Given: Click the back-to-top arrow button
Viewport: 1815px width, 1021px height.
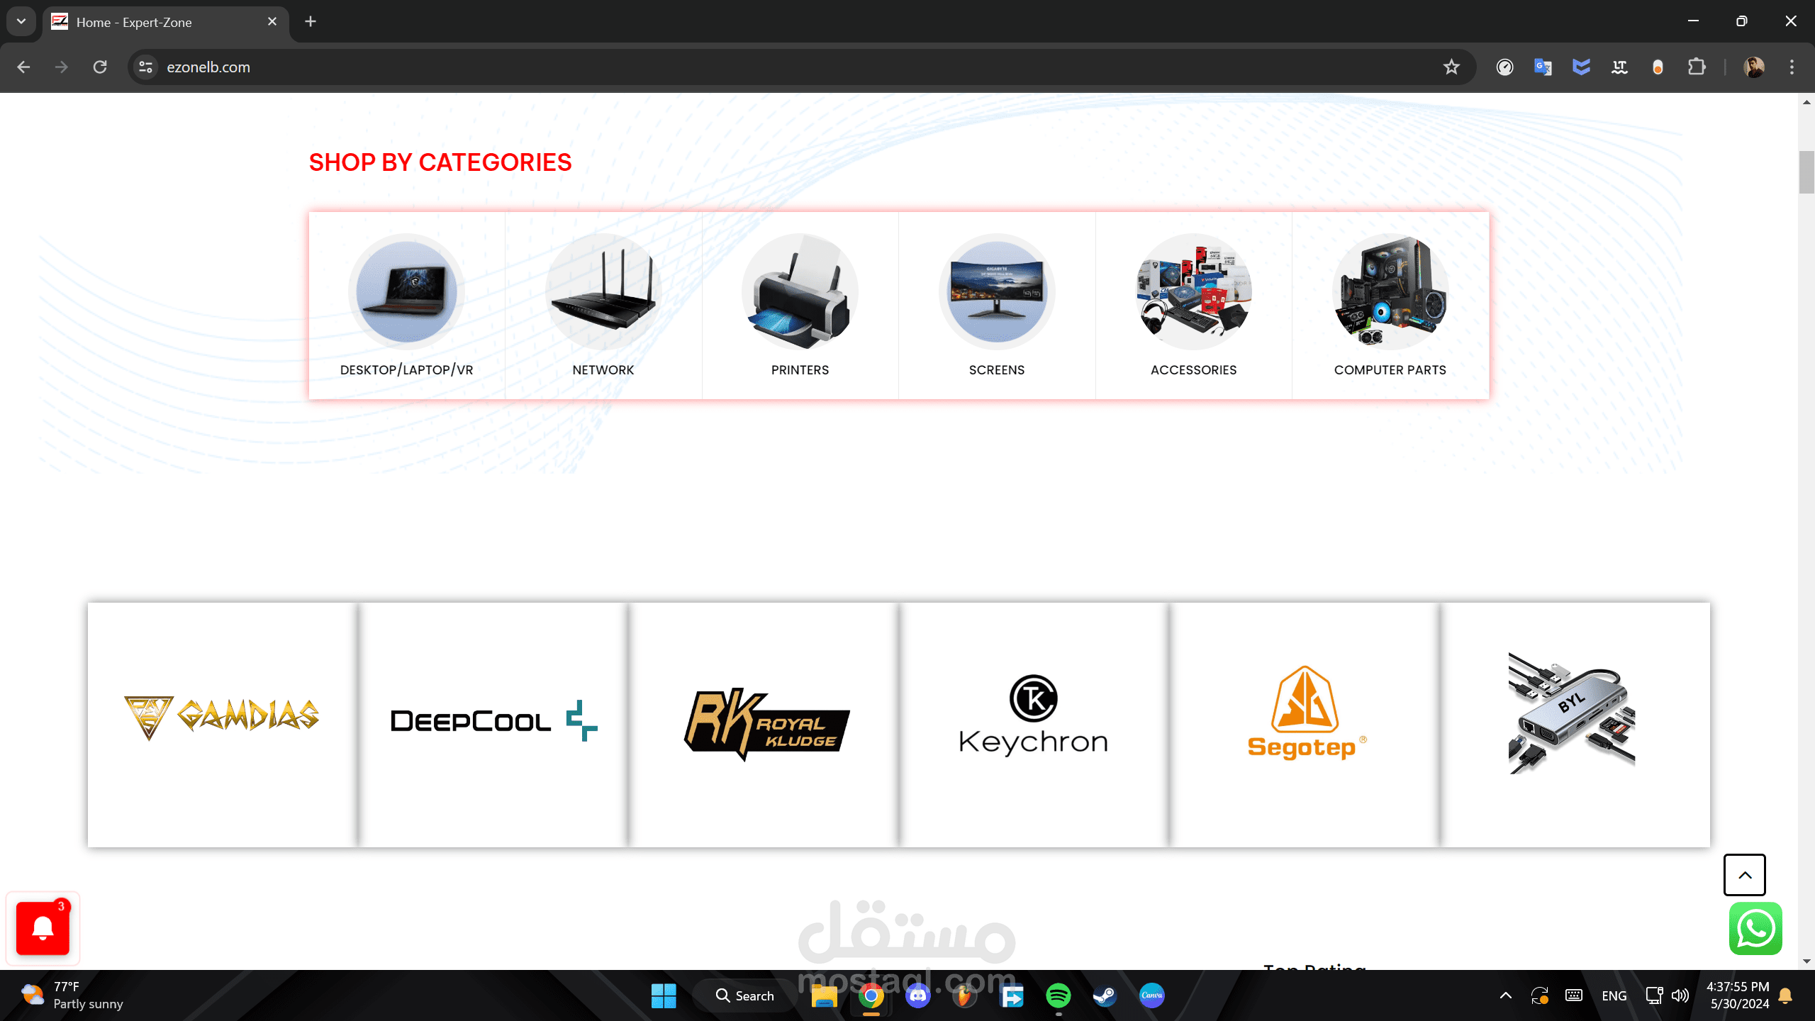Looking at the screenshot, I should pos(1745,875).
